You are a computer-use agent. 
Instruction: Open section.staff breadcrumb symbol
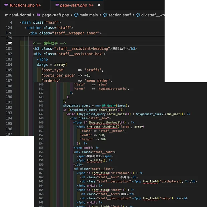(x=120, y=15)
